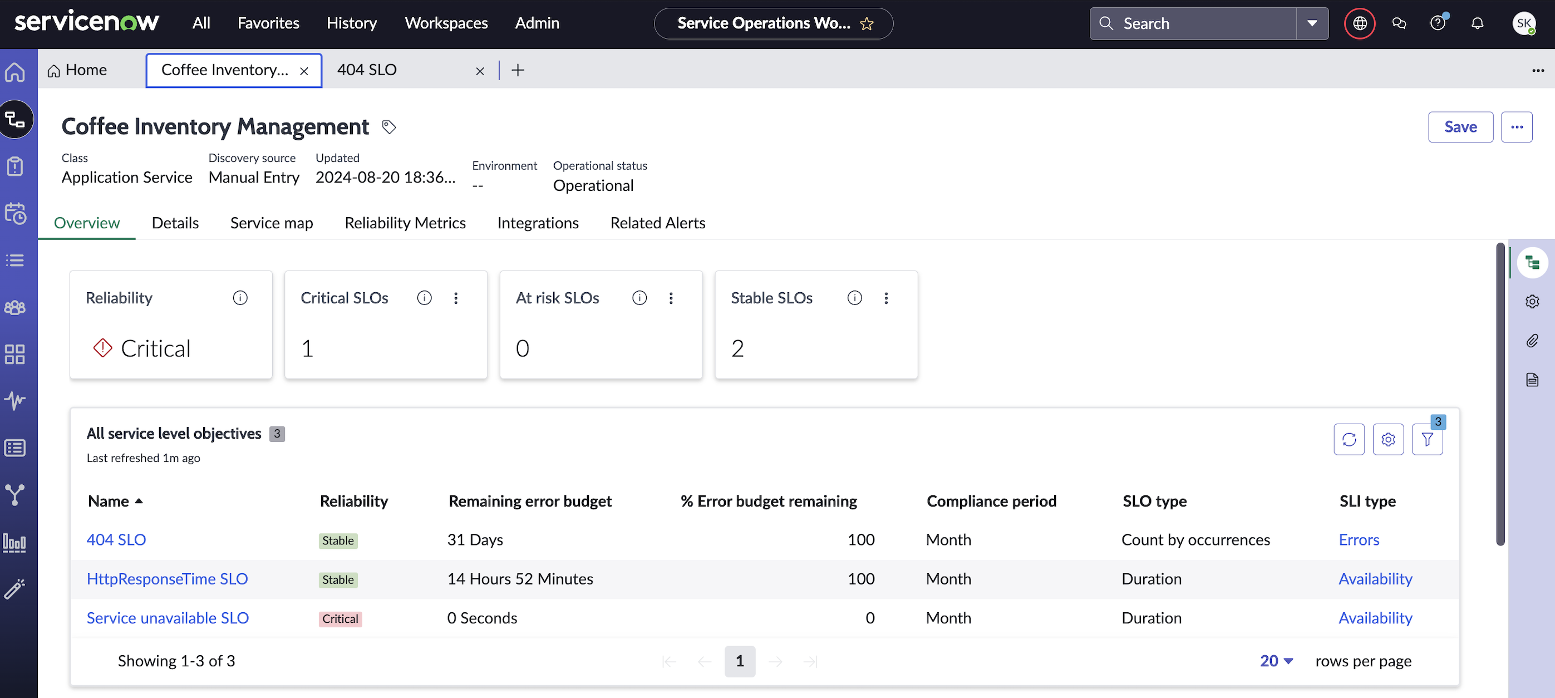
Task: Click the globe scope icon in header
Action: [1360, 23]
